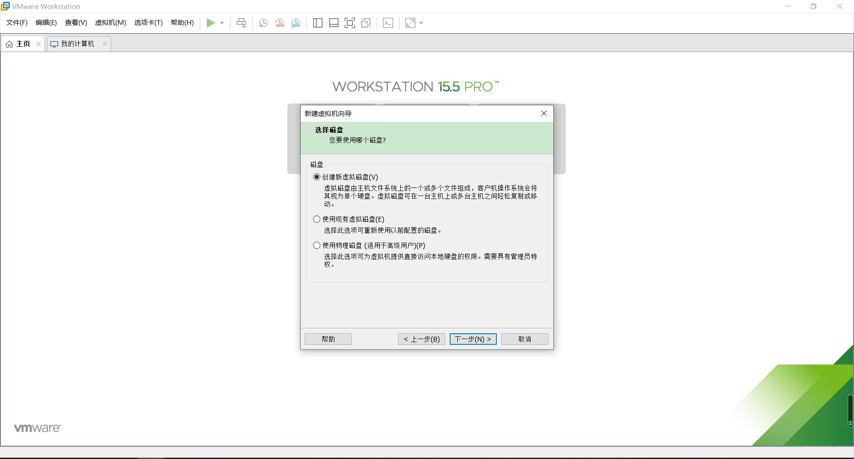
Task: Switch to the 主页 tab
Action: point(23,44)
